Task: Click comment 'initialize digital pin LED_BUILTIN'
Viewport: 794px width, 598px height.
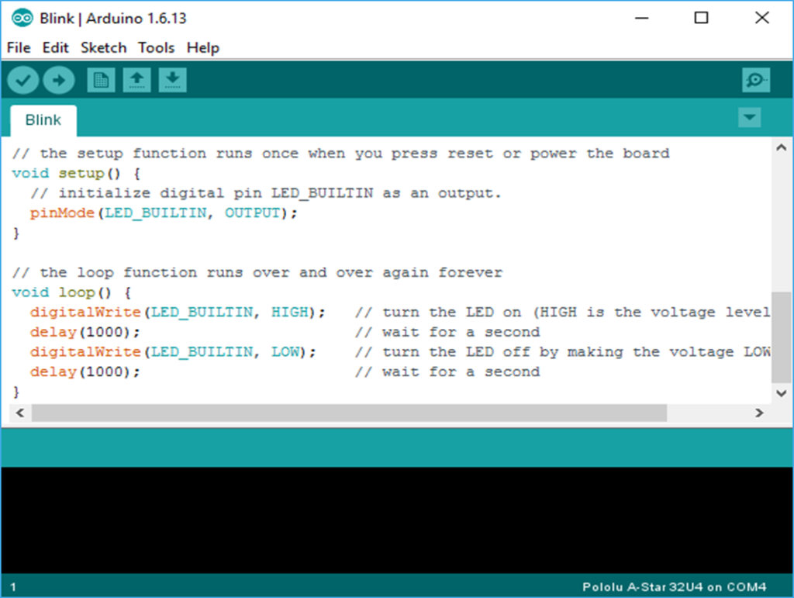Action: pyautogui.click(x=265, y=193)
